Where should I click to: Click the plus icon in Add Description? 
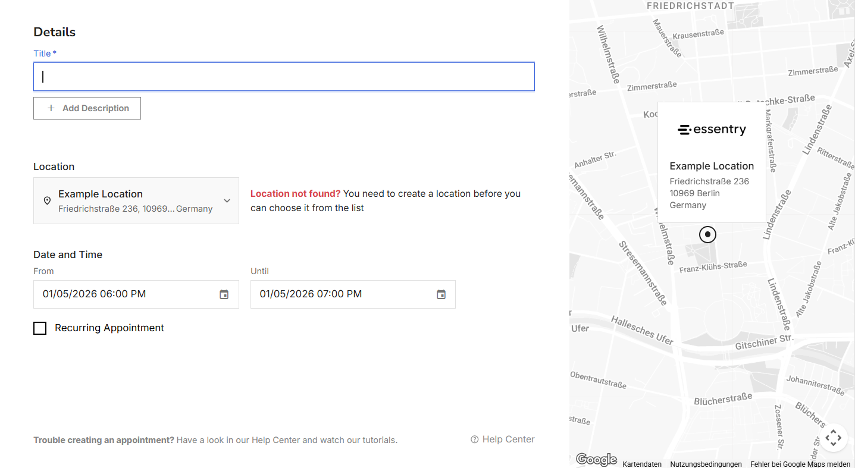(51, 108)
